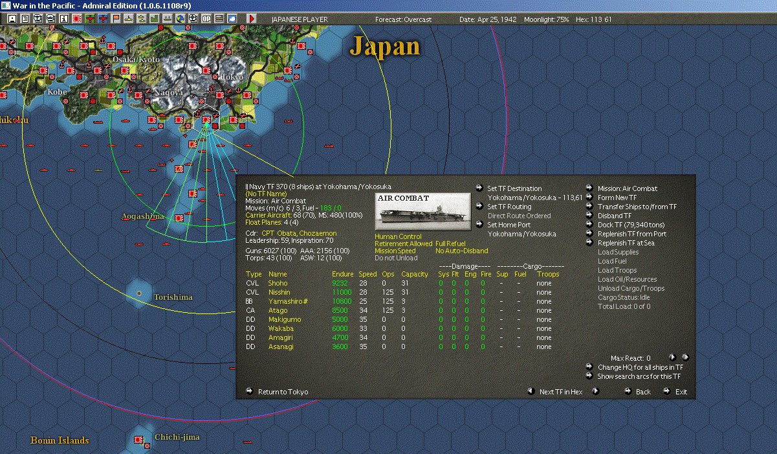Toggle Mission Speed setting
This screenshot has width=777, height=454.
(x=396, y=251)
